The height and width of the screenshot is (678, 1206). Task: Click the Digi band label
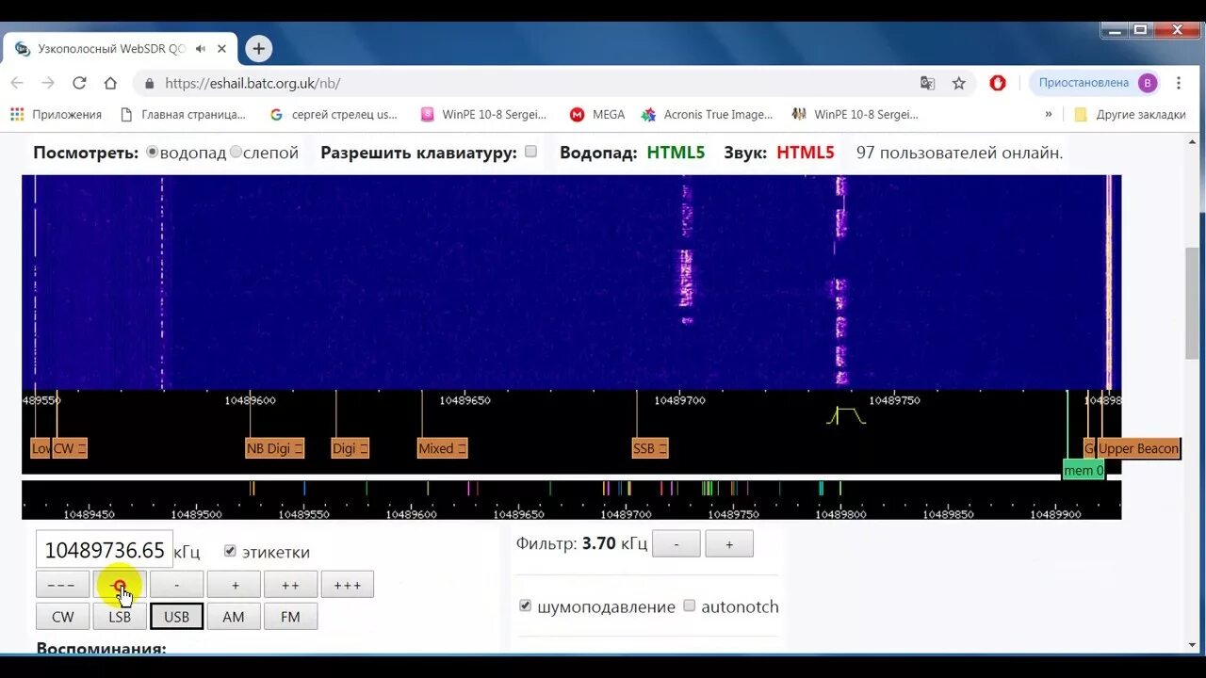pyautogui.click(x=350, y=448)
